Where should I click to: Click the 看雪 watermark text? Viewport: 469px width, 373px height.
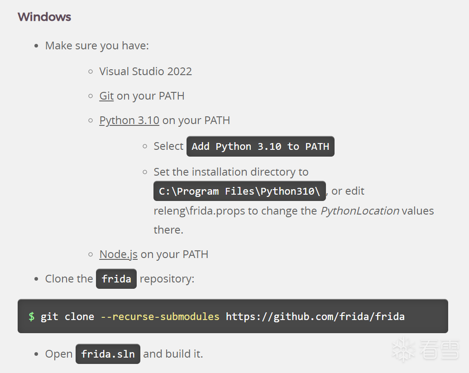coord(440,350)
